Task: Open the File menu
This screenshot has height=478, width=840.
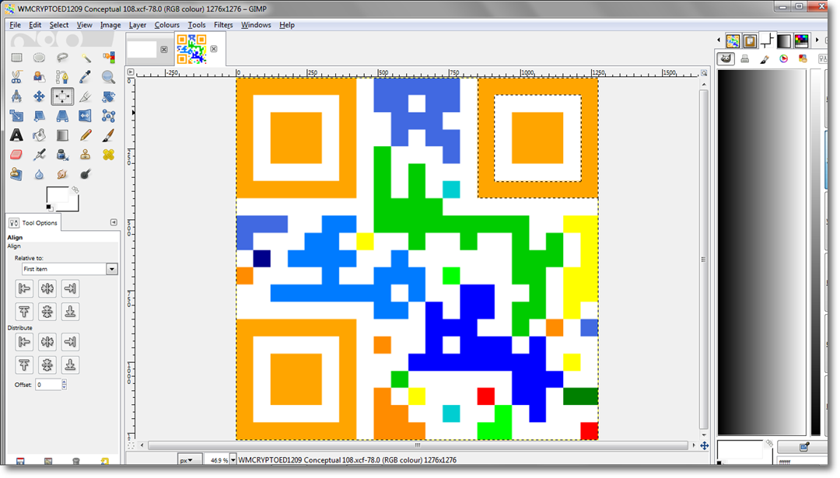Action: pos(15,25)
